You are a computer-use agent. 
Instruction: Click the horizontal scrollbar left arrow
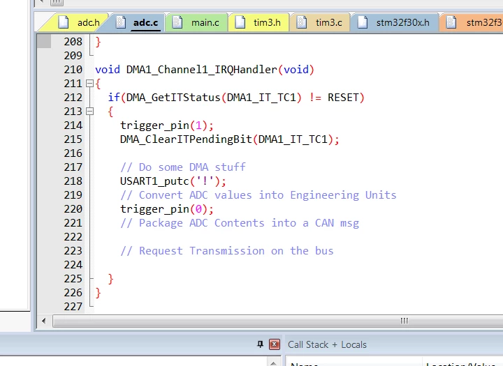click(x=43, y=321)
